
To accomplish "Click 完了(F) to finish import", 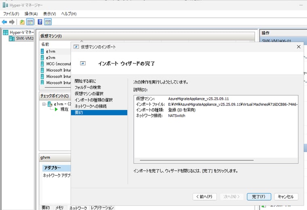I will pos(259,197).
